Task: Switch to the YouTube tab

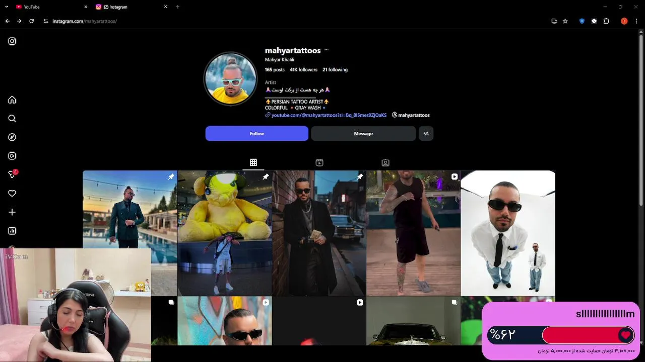Action: point(50,7)
